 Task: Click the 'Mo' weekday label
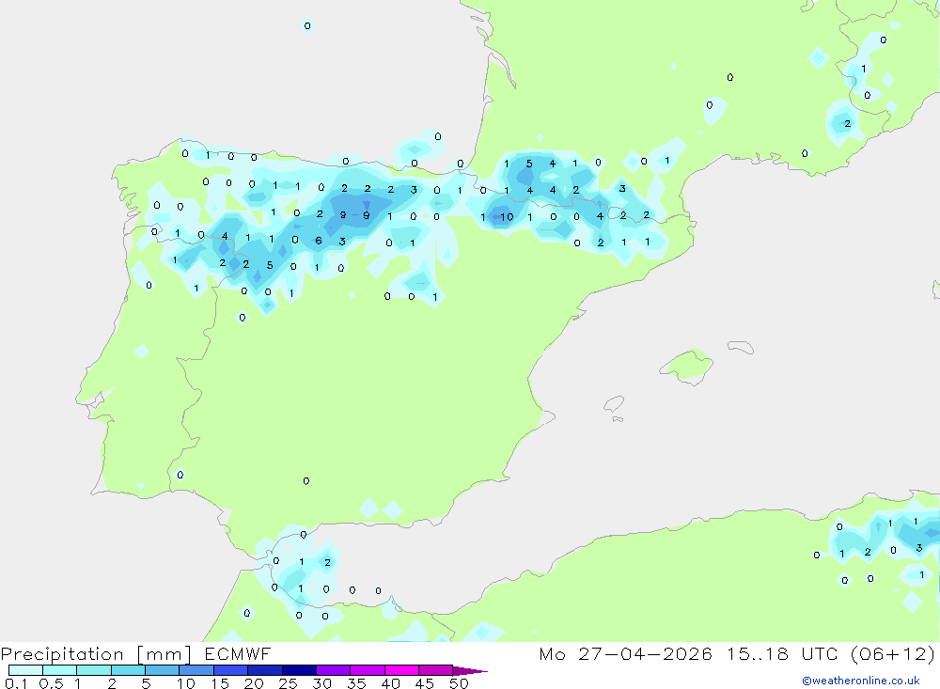(x=552, y=653)
